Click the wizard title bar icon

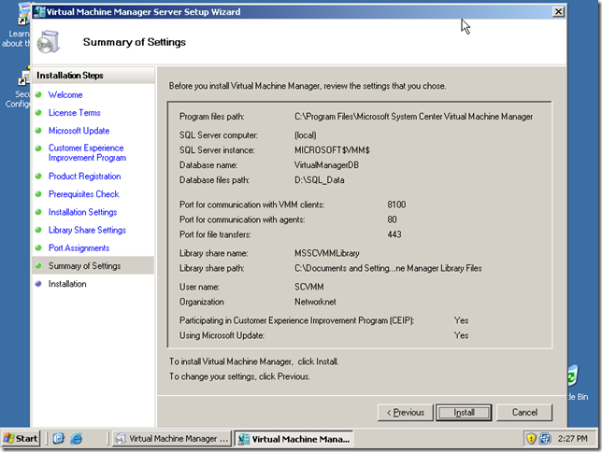[x=38, y=12]
